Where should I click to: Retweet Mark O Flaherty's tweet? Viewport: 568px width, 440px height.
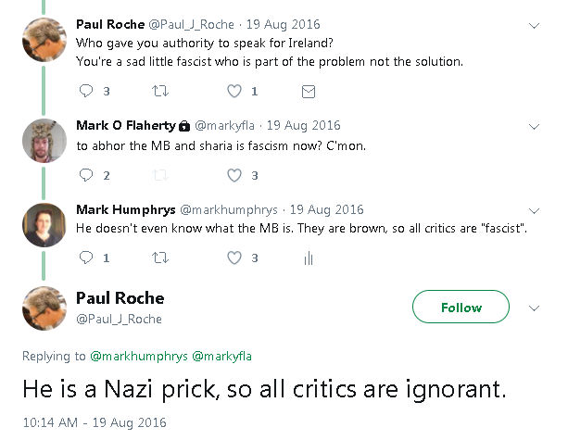click(160, 175)
